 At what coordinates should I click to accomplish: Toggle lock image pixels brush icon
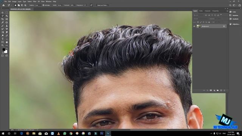pos(201,22)
